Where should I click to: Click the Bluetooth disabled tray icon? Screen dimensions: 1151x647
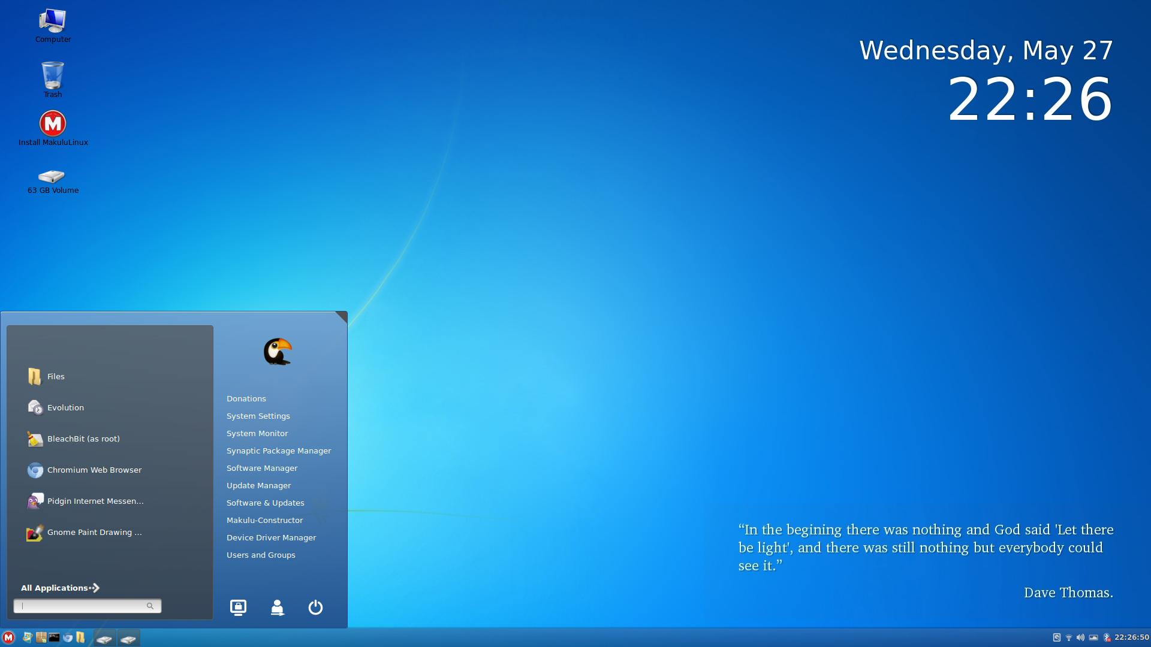1107,638
